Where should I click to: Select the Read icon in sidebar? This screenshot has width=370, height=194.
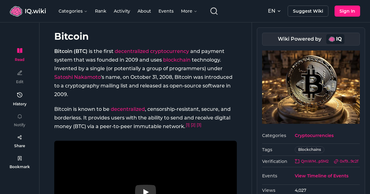click(x=19, y=51)
